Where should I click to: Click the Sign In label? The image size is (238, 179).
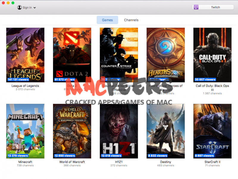(x=27, y=7)
